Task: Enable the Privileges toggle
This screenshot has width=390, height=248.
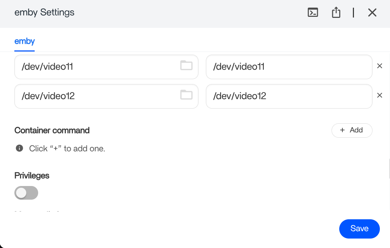Action: click(x=26, y=193)
